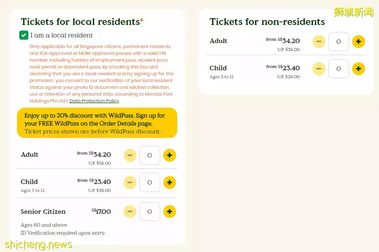Click the 'Tickets for non-residents' heading
Image resolution: width=379 pixels, height=252 pixels.
pos(267,22)
